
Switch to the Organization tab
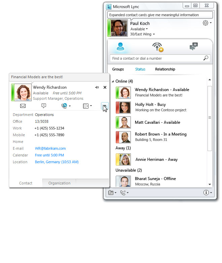tap(60, 183)
